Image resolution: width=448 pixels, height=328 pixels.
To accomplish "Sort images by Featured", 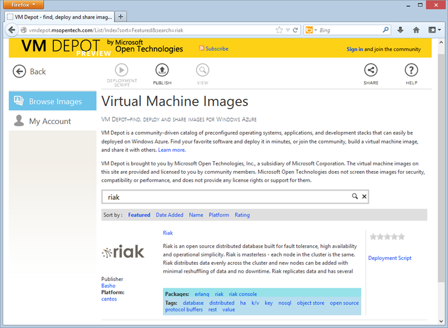I will (x=139, y=215).
